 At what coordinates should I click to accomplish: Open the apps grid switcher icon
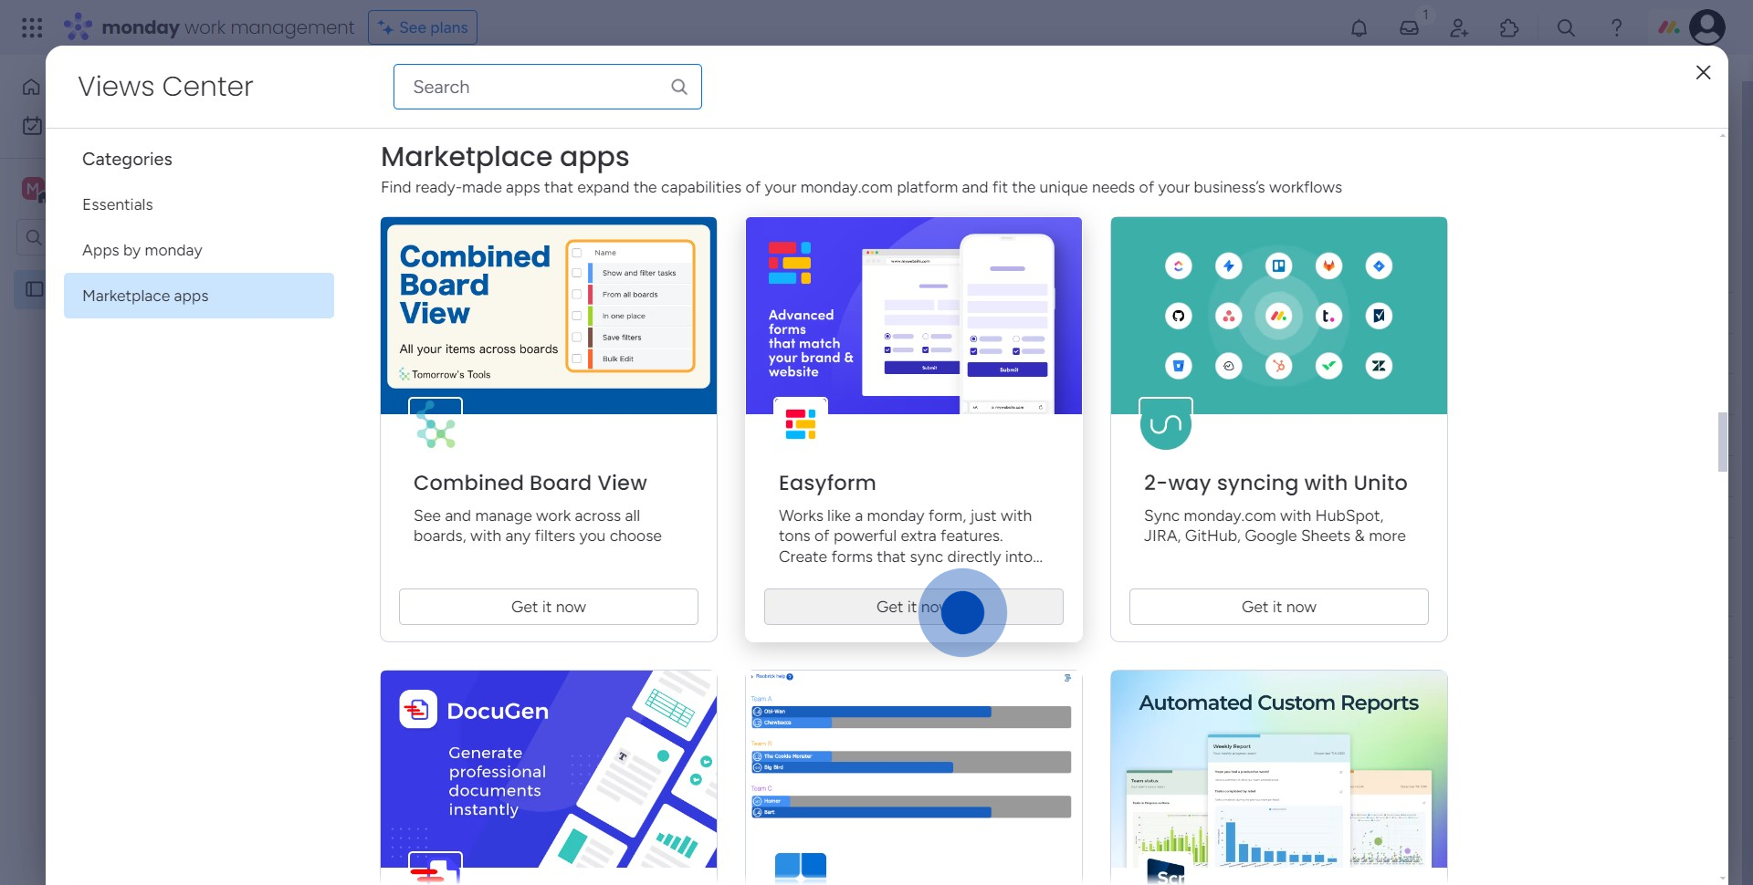(x=32, y=28)
